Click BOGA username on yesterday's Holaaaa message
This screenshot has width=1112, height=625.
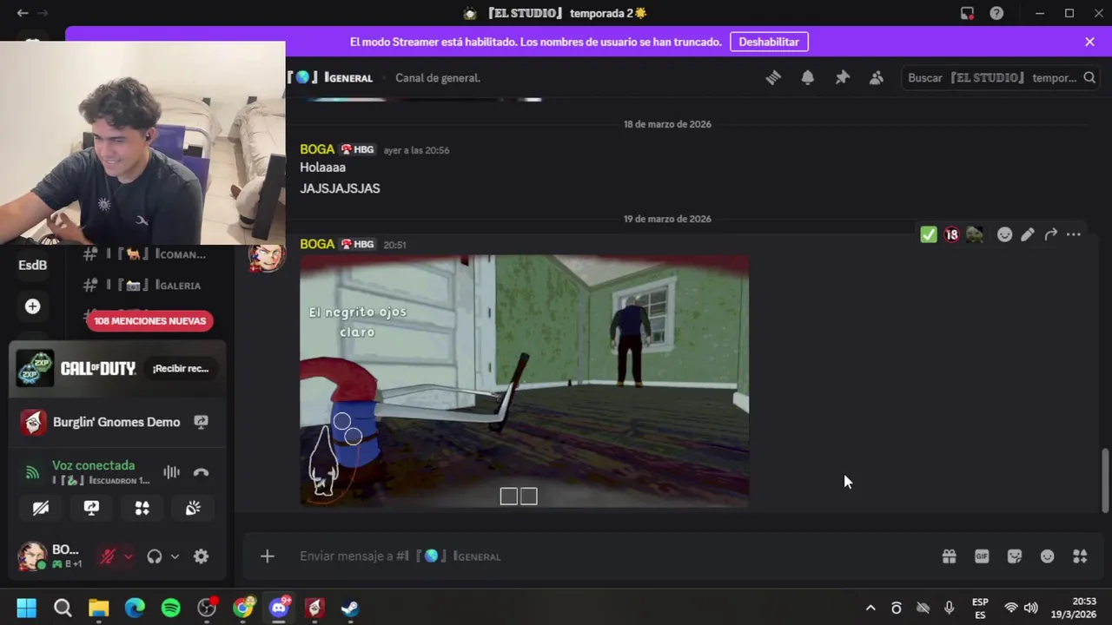pyautogui.click(x=317, y=149)
